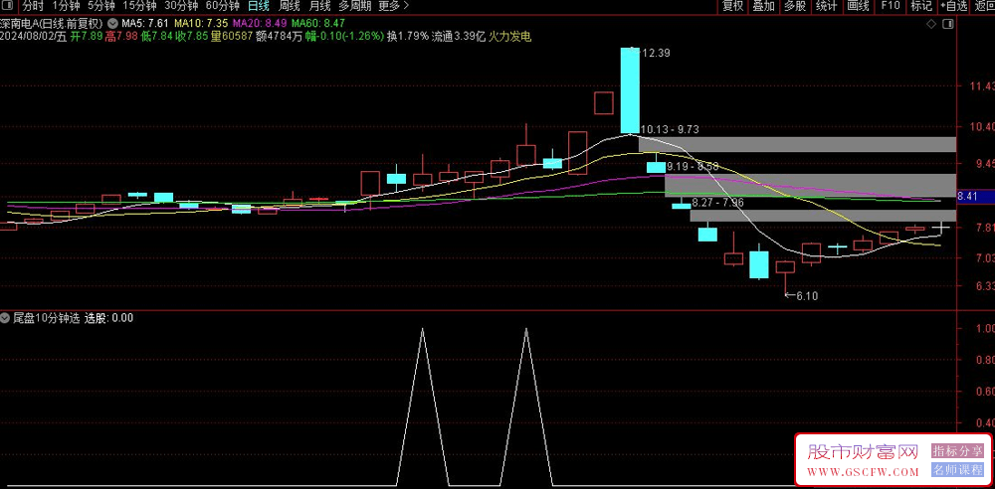Click the 多股 multi-stock button
The width and height of the screenshot is (995, 489).
(x=794, y=6)
